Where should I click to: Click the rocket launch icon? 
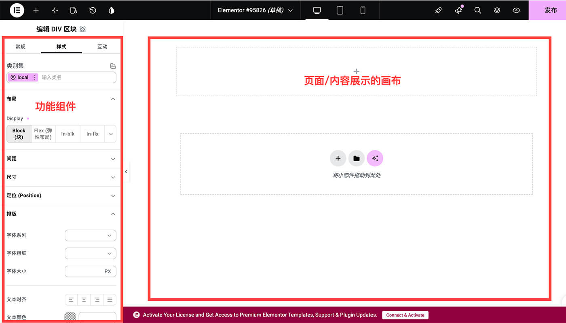[x=438, y=10]
